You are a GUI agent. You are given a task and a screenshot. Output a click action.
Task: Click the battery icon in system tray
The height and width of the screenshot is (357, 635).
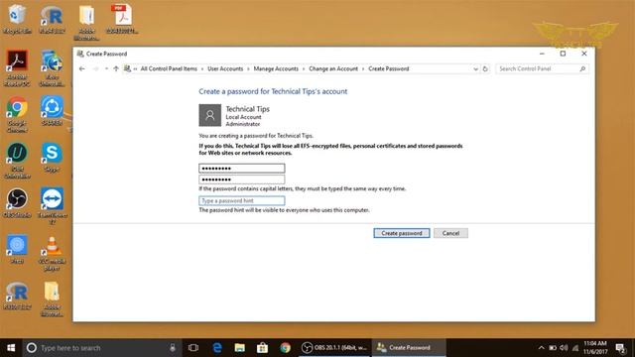coord(553,348)
